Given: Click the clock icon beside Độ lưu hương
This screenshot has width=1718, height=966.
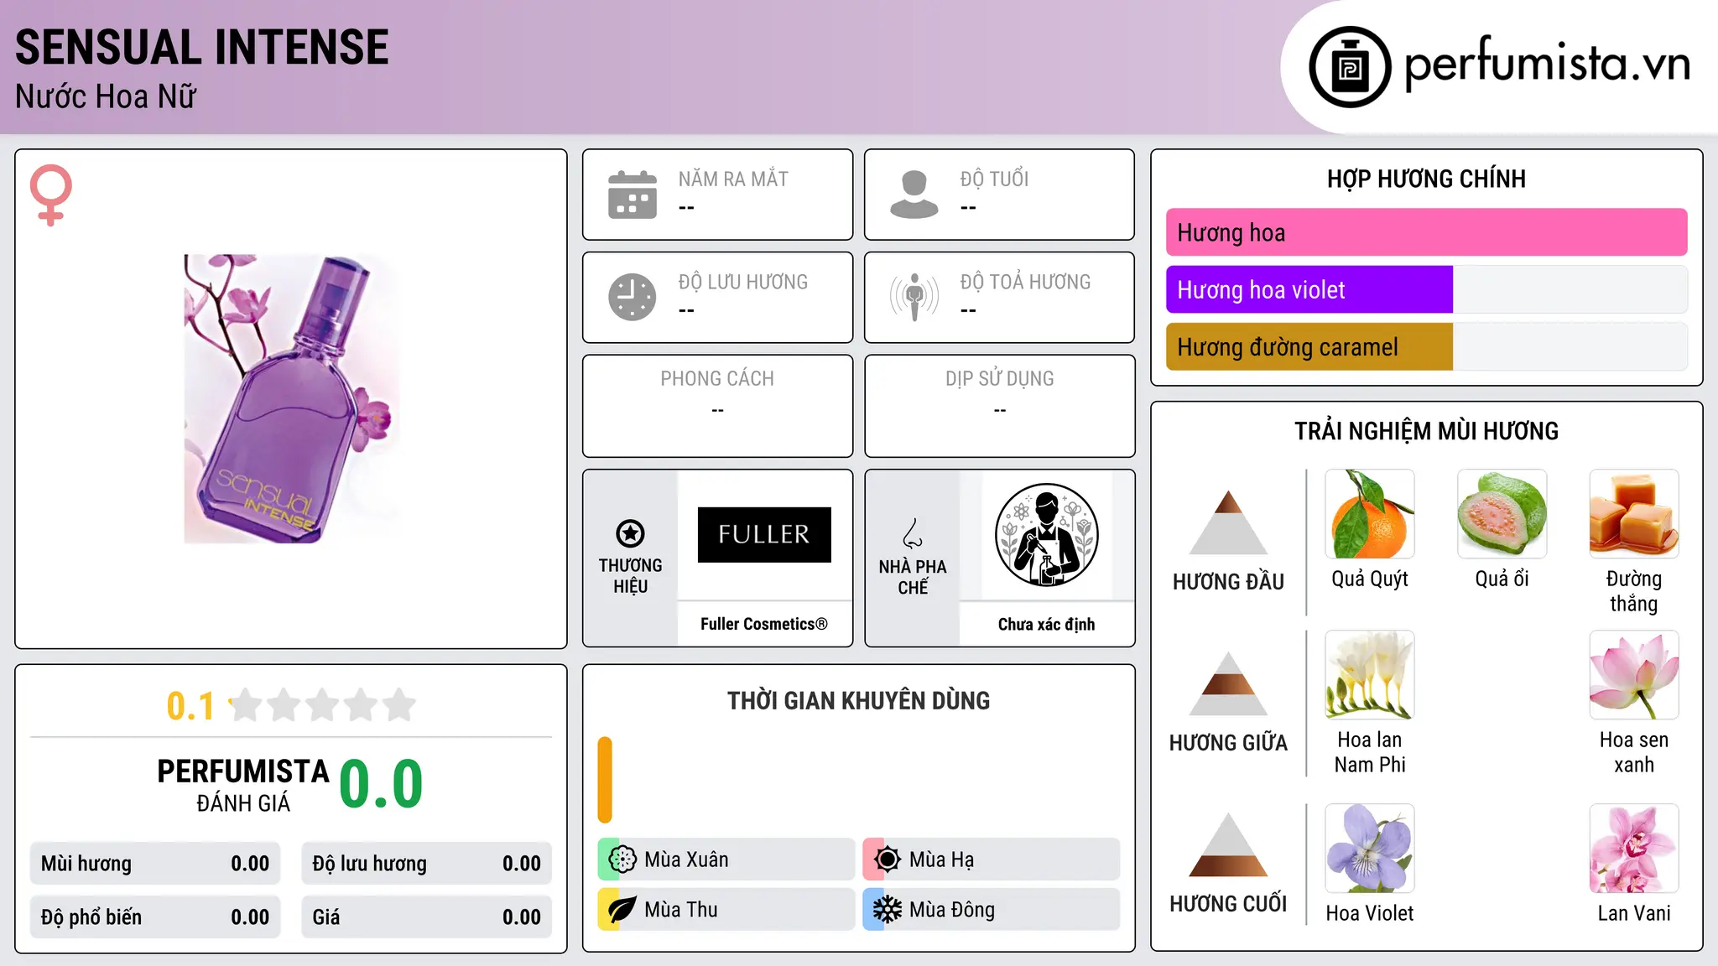Looking at the screenshot, I should tap(633, 297).
